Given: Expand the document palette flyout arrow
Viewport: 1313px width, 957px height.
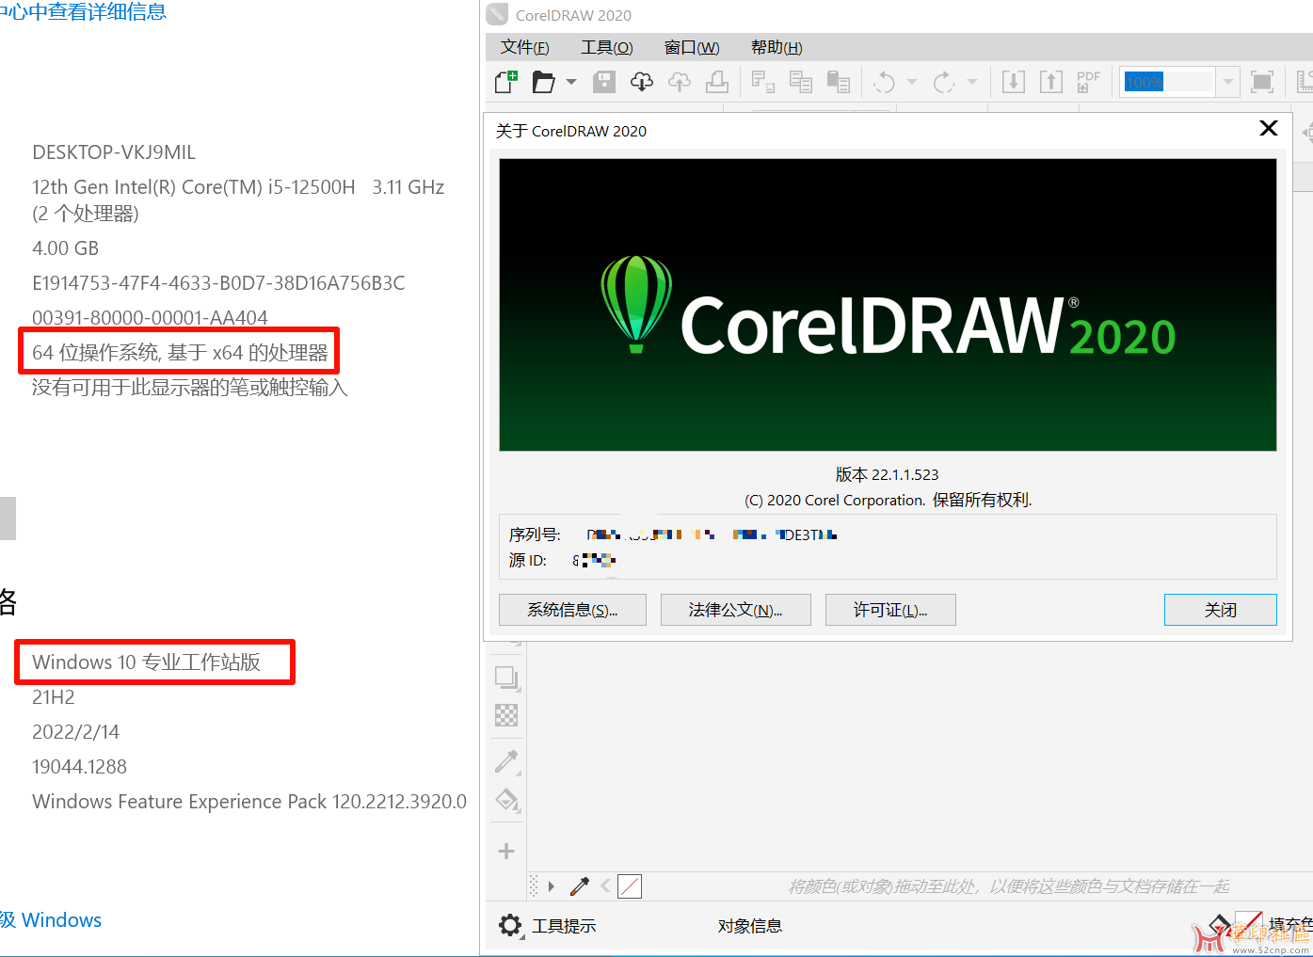Looking at the screenshot, I should click(x=552, y=886).
